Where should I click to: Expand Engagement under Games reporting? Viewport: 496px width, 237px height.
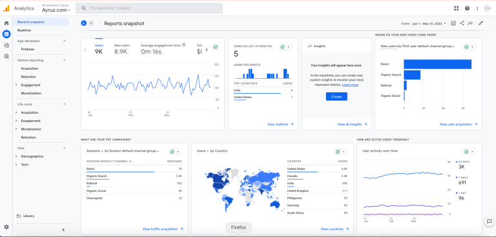(16, 85)
